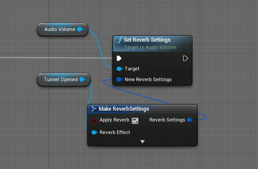Click the input execution pin on Set Reverb Settings
The width and height of the screenshot is (258, 169).
tap(119, 58)
